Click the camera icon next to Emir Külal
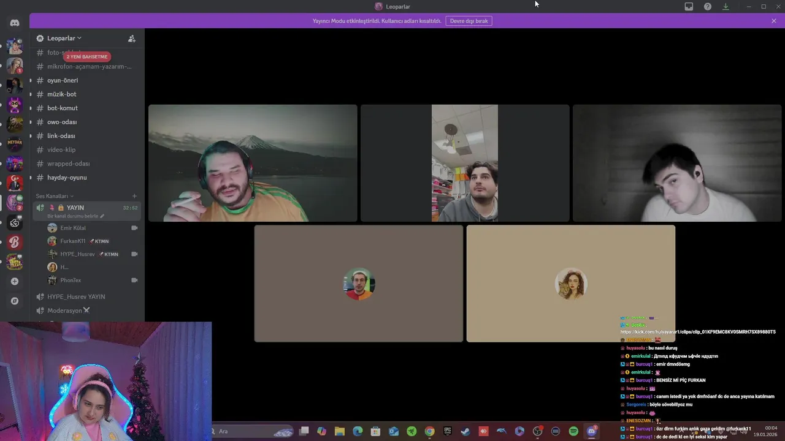This screenshot has height=441, width=785. 134,228
